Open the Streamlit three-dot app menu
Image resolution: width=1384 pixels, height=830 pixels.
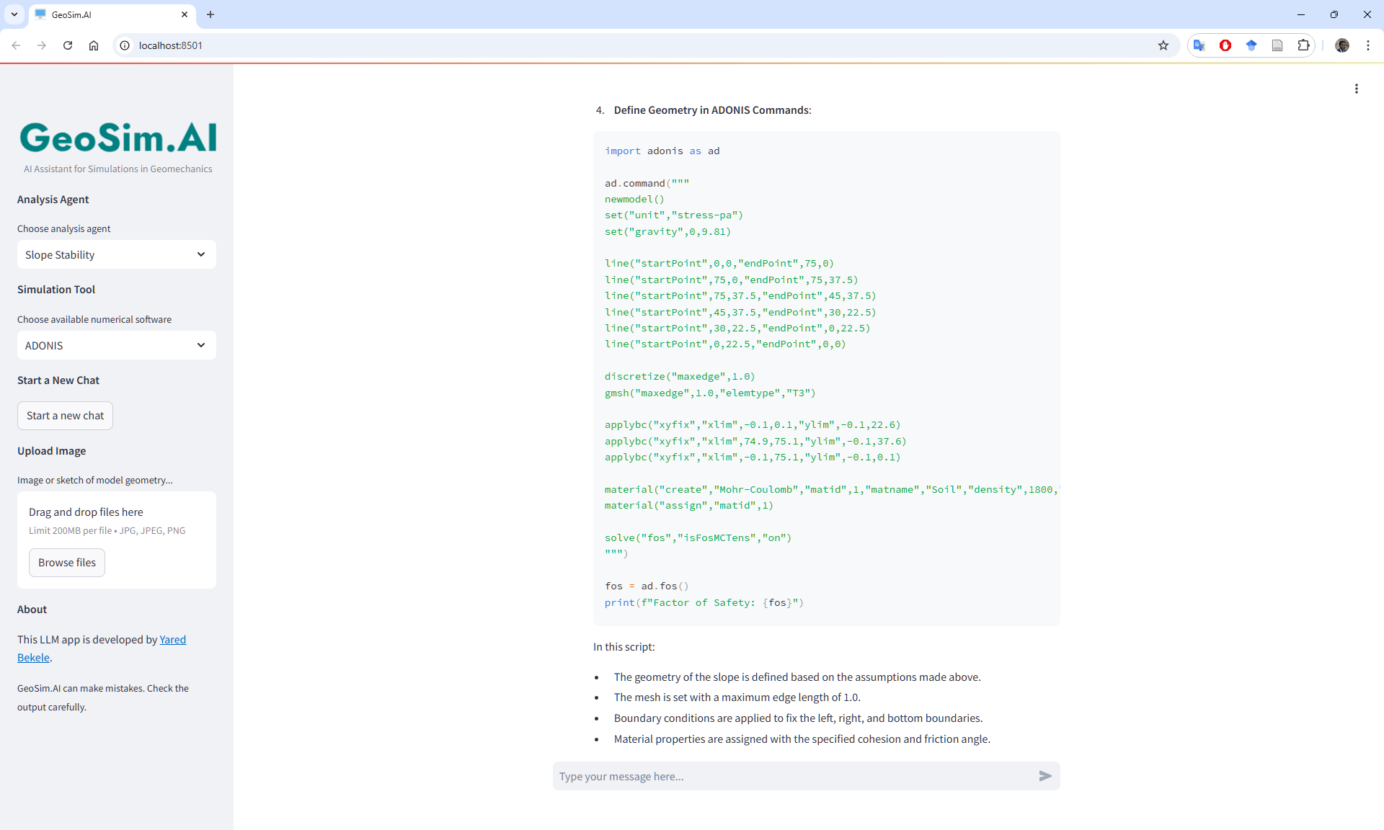(x=1356, y=89)
